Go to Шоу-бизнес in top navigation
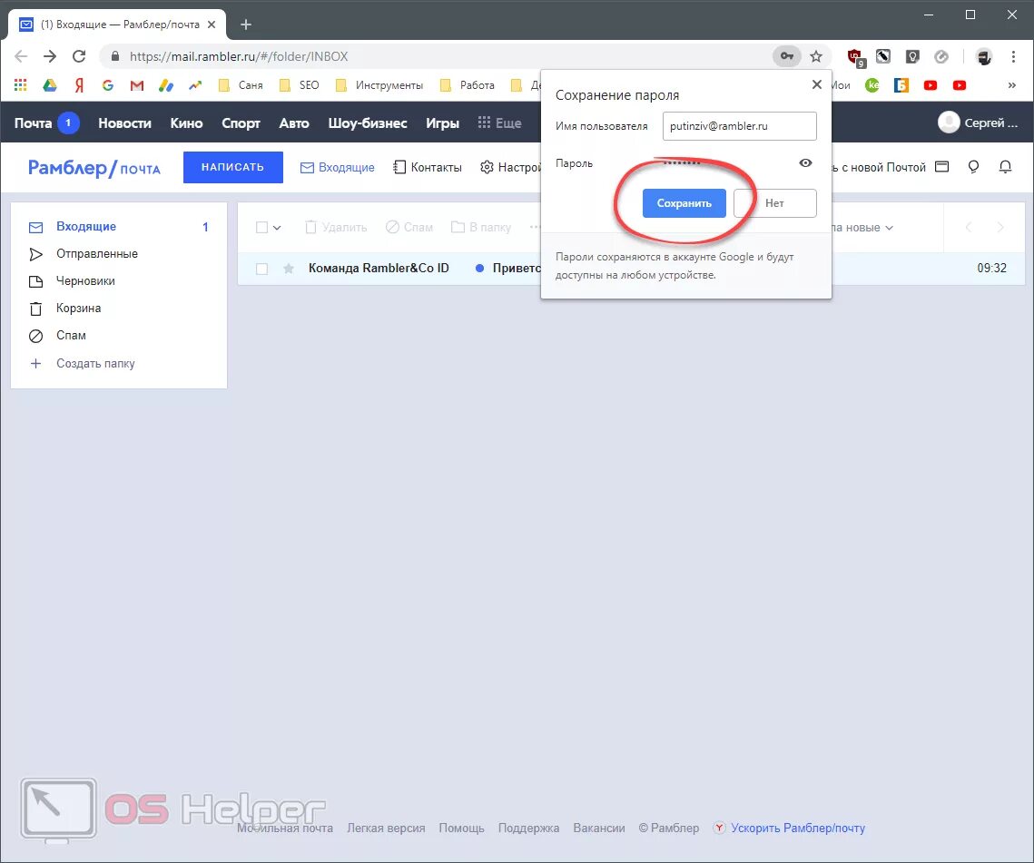This screenshot has height=863, width=1034. tap(368, 123)
